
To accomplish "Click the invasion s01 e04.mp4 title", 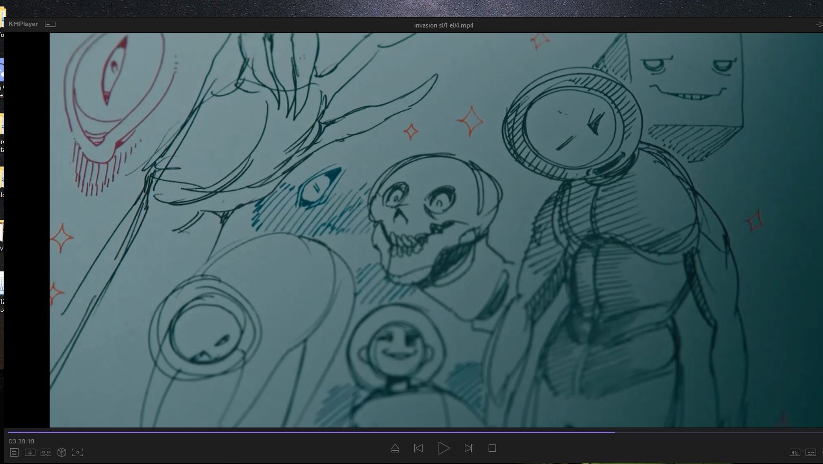I will click(x=443, y=25).
